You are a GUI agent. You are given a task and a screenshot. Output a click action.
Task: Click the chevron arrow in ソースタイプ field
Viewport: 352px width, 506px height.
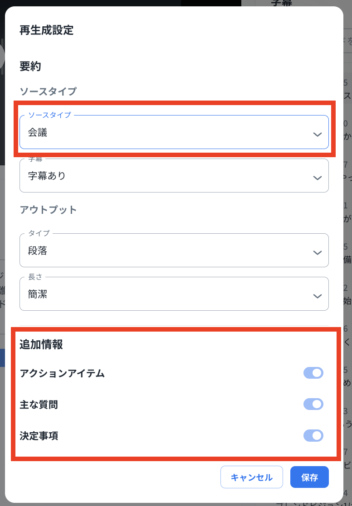click(x=318, y=135)
